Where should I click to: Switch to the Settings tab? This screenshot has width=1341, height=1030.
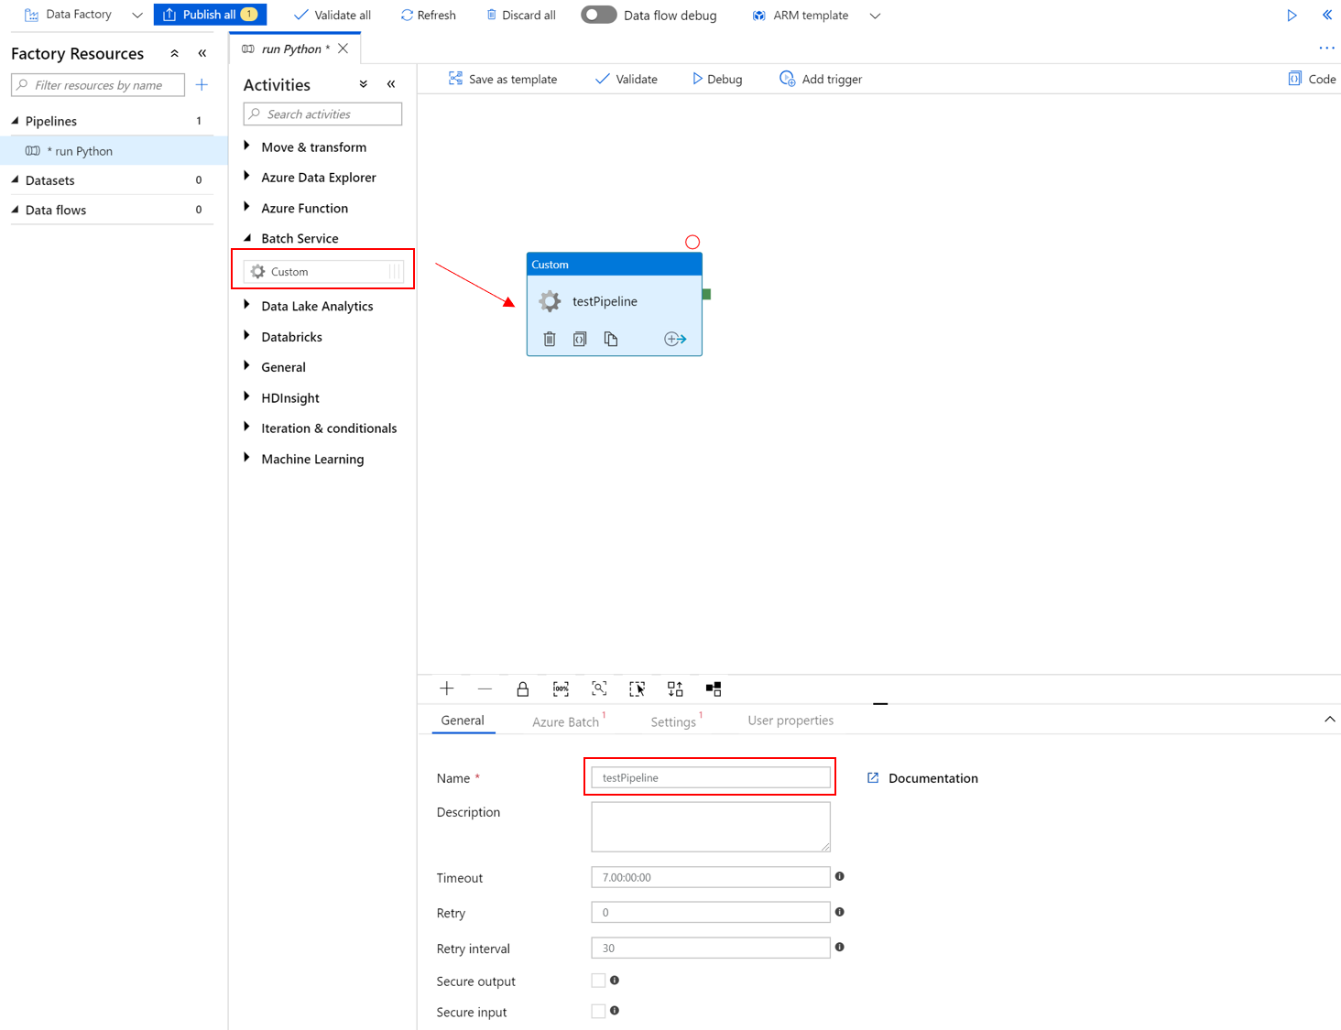pos(671,721)
